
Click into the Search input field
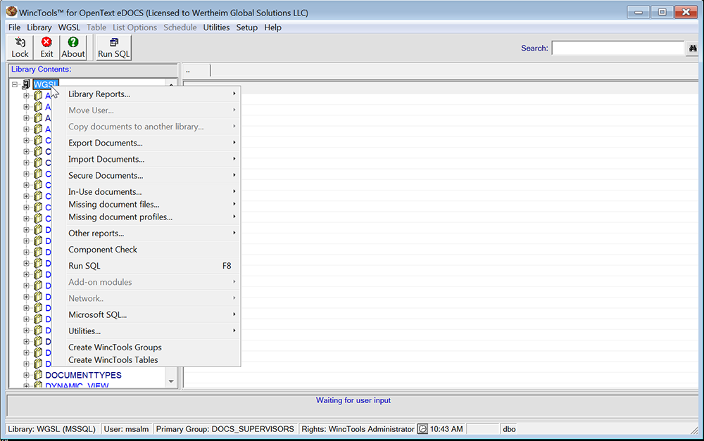click(618, 48)
